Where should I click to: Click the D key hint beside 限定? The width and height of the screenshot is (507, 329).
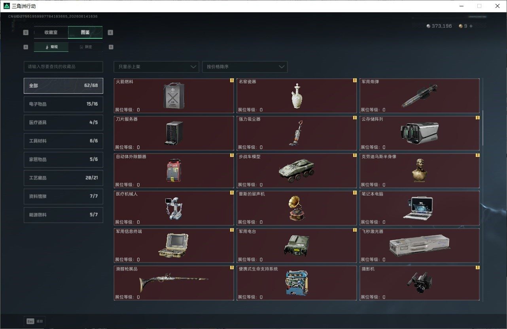click(111, 47)
